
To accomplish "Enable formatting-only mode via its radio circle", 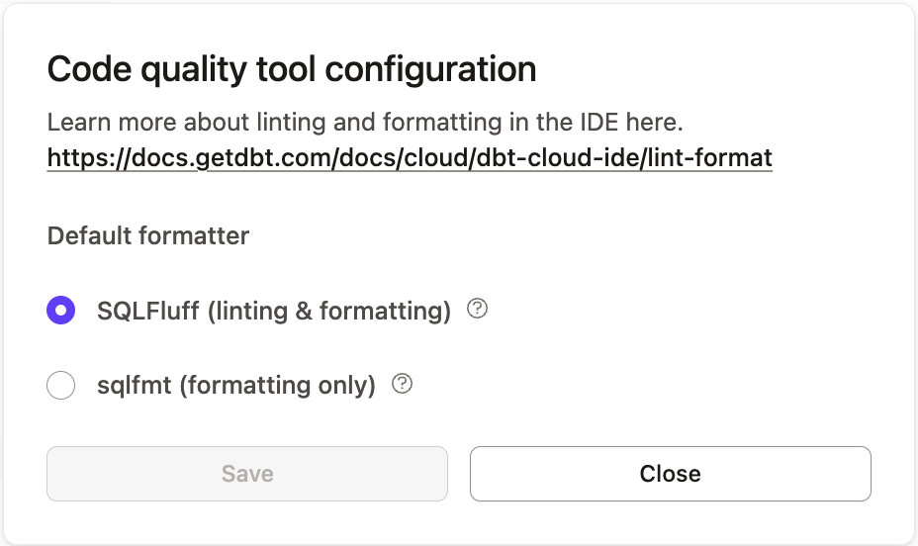I will click(x=61, y=385).
